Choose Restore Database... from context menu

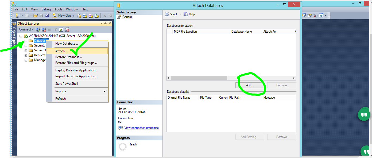tap(77, 57)
